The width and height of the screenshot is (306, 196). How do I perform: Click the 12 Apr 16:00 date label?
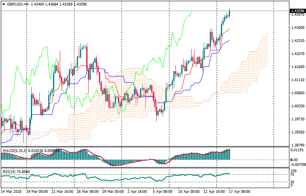click(215, 192)
